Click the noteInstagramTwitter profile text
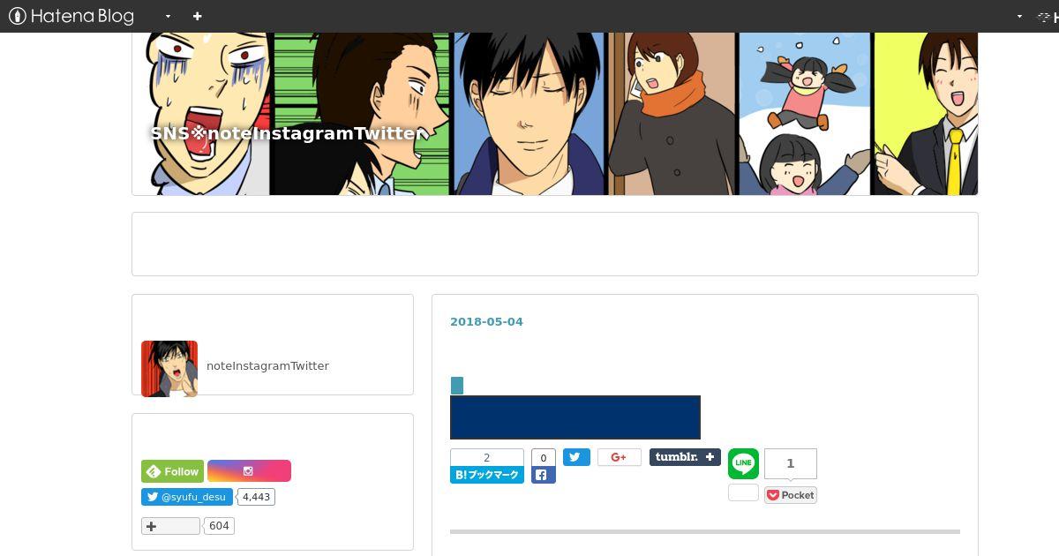Screen dimensions: 1059x556 click(267, 366)
